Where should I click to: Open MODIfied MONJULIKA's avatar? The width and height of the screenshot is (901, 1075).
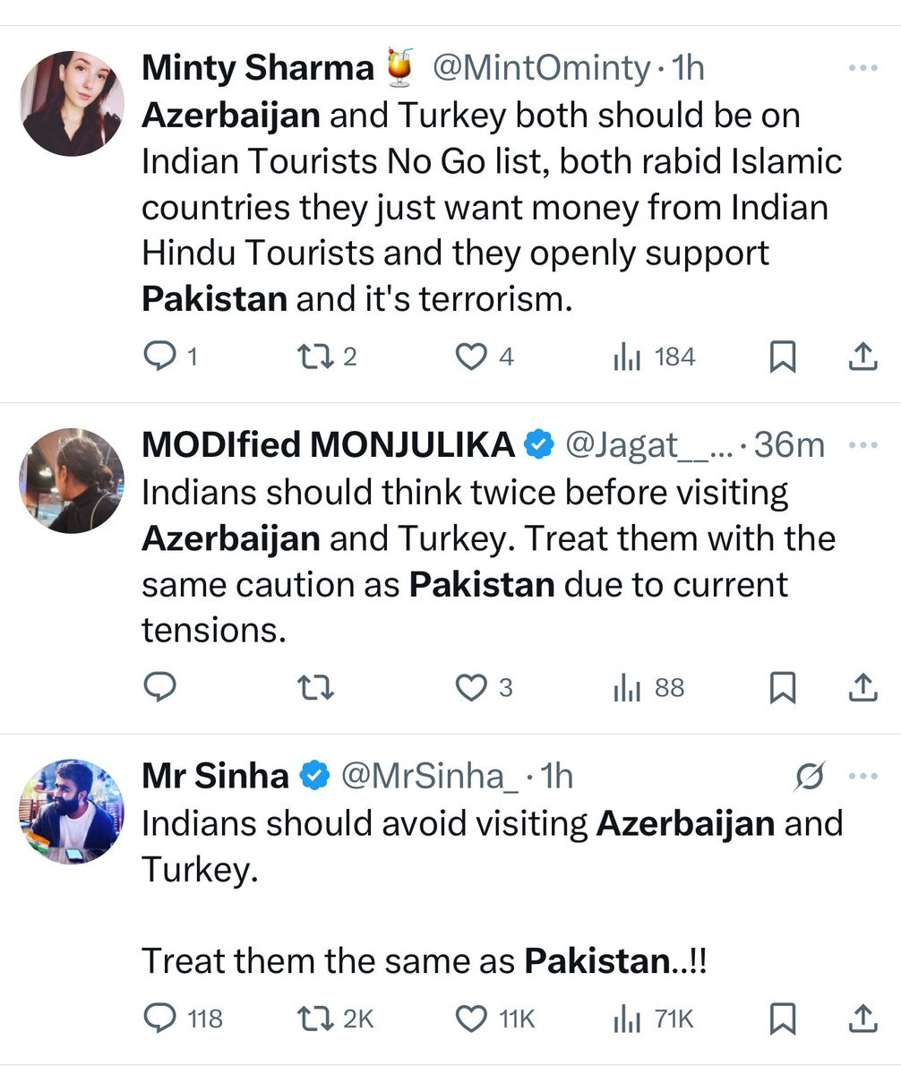click(x=72, y=480)
